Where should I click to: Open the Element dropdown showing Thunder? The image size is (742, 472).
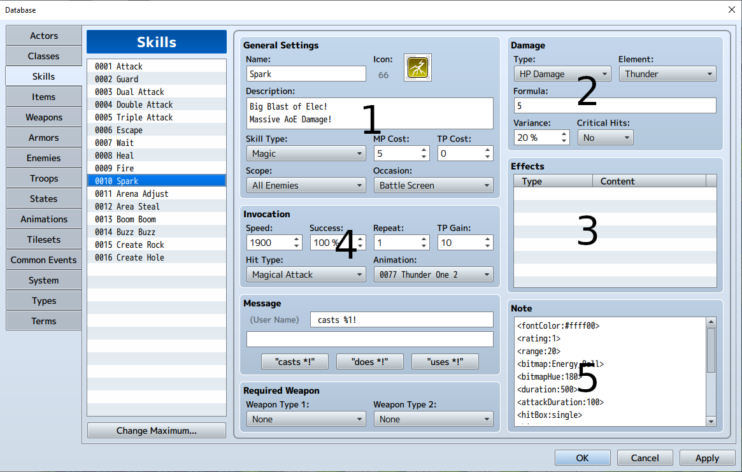(x=667, y=73)
